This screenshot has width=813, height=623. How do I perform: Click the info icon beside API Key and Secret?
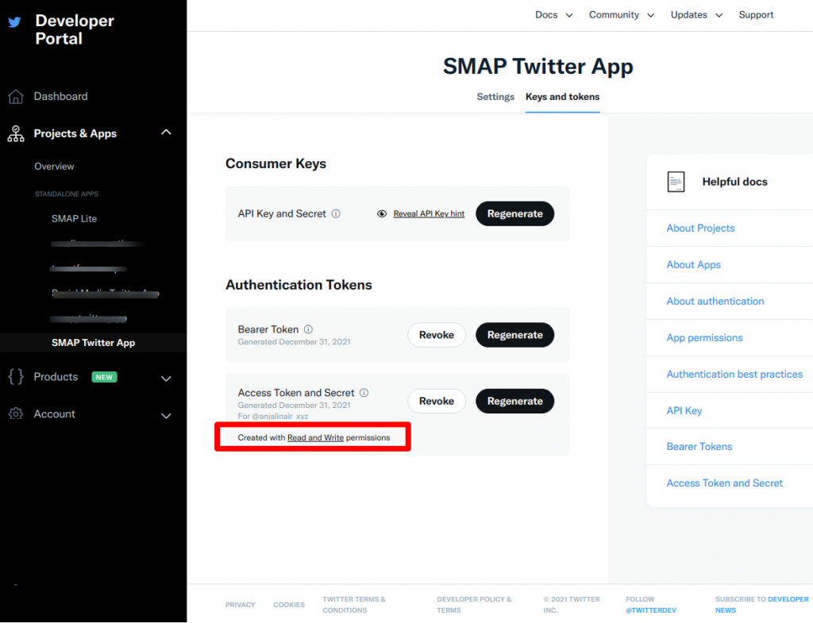click(x=337, y=213)
